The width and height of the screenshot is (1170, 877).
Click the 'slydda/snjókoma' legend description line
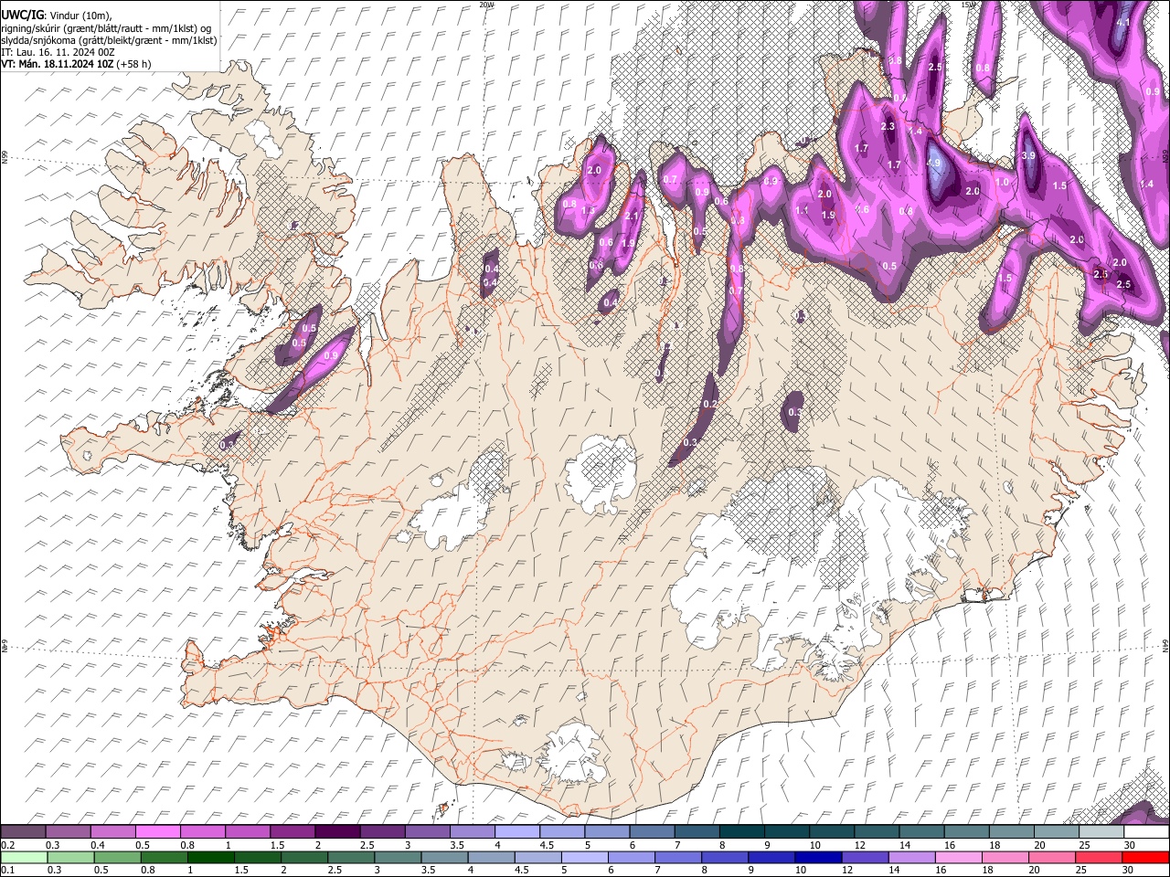point(110,40)
